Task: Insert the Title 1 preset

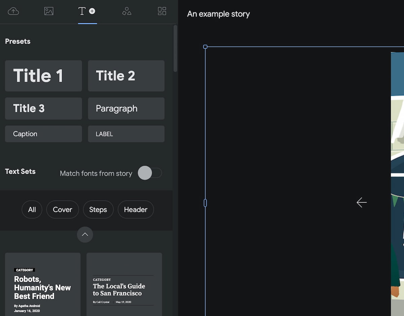Action: (43, 76)
